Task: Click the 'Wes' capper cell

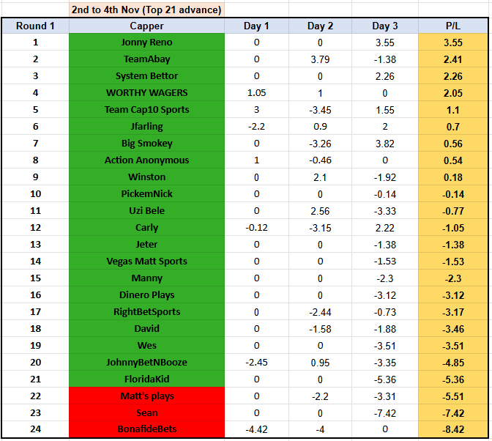Action: (146, 345)
